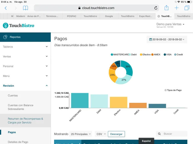Click the Buscar search field

[174, 134]
